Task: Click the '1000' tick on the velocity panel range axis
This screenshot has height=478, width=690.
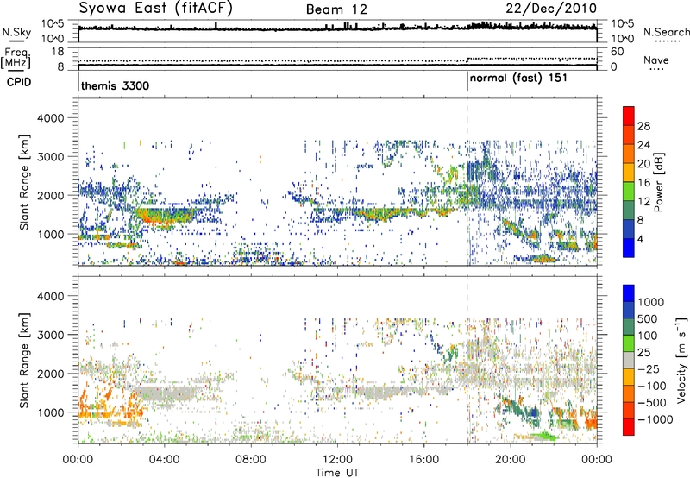Action: 50,412
